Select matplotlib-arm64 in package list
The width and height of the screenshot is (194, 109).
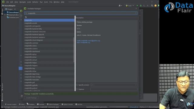[49, 23]
